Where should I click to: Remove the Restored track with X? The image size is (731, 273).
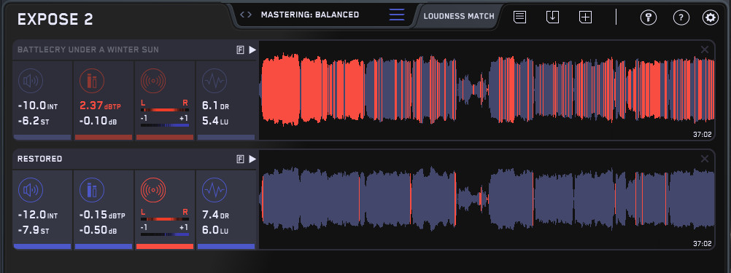click(x=705, y=159)
